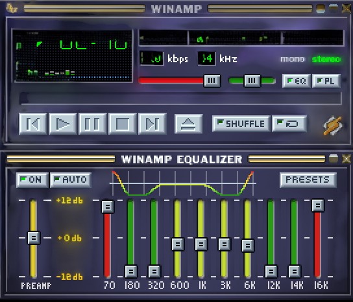Click the 180 Hz band slider handle
Image resolution: width=353 pixels, height=302 pixels.
pyautogui.click(x=131, y=271)
